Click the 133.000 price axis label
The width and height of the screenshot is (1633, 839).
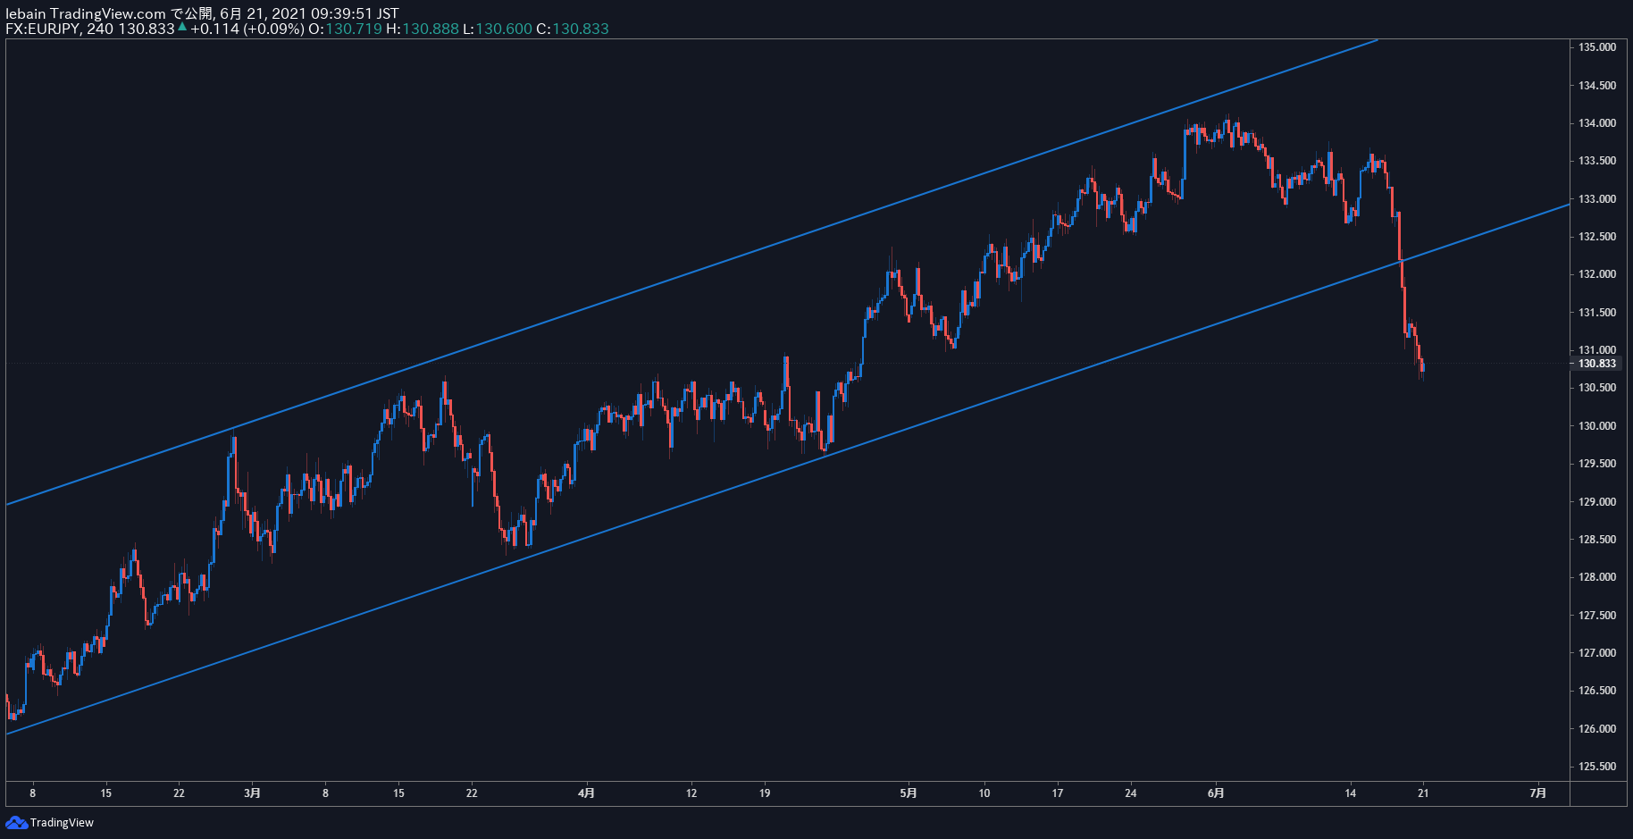point(1597,199)
